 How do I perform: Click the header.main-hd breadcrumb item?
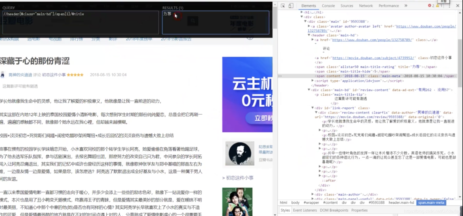(401, 203)
